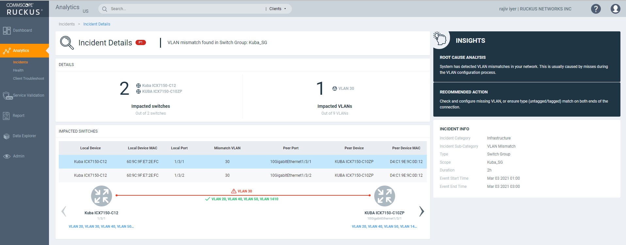Sort by Peer Port column header
Viewport: 626px width, 245px height.
291,148
